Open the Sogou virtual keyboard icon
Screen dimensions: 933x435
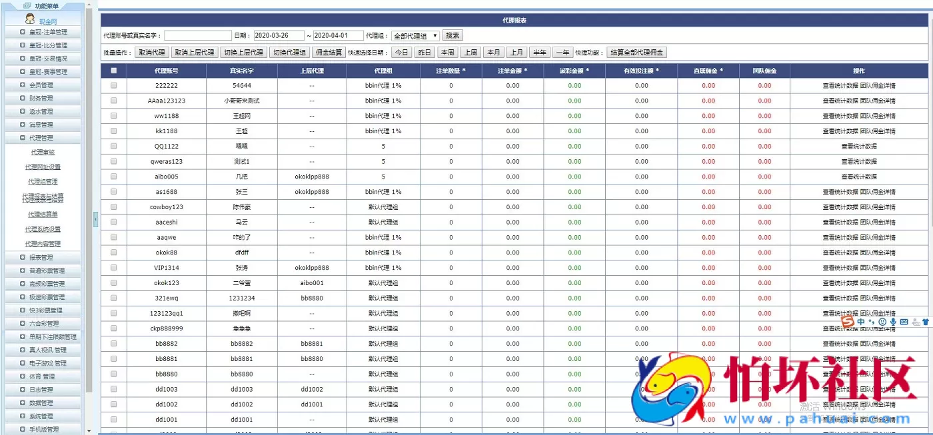click(904, 322)
